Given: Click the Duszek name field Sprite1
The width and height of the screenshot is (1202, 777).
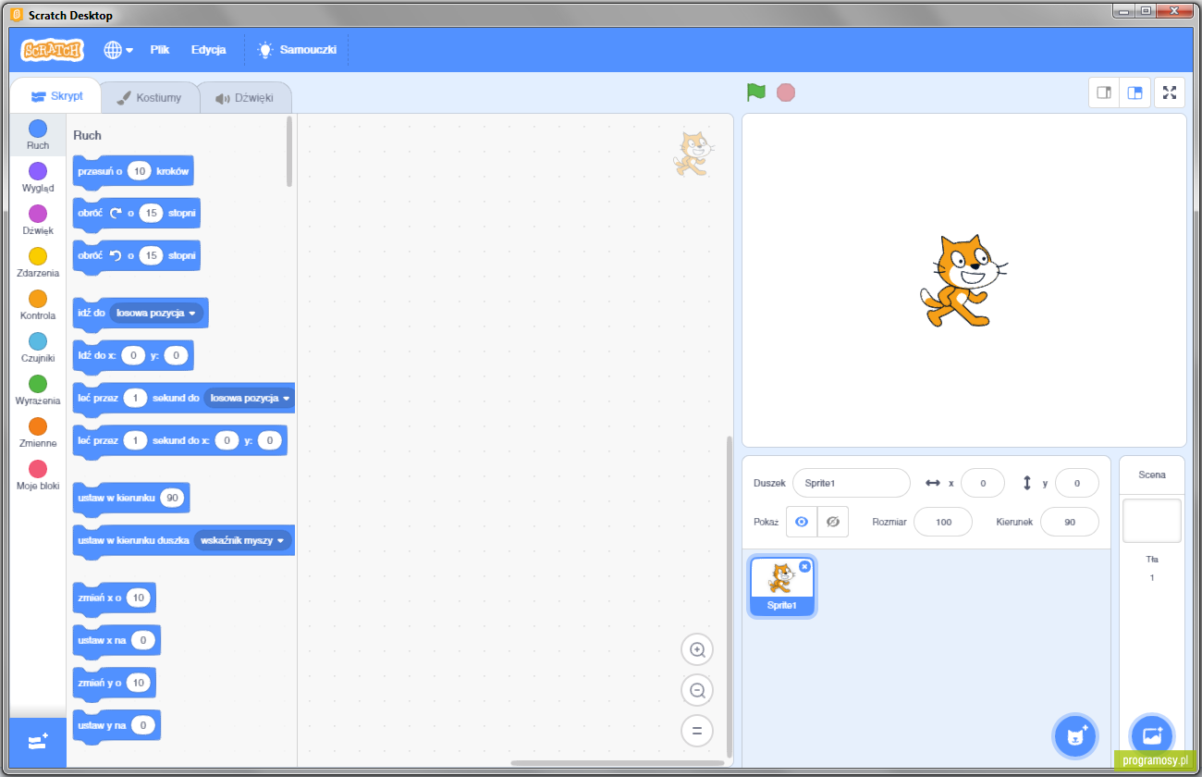Looking at the screenshot, I should coord(852,483).
